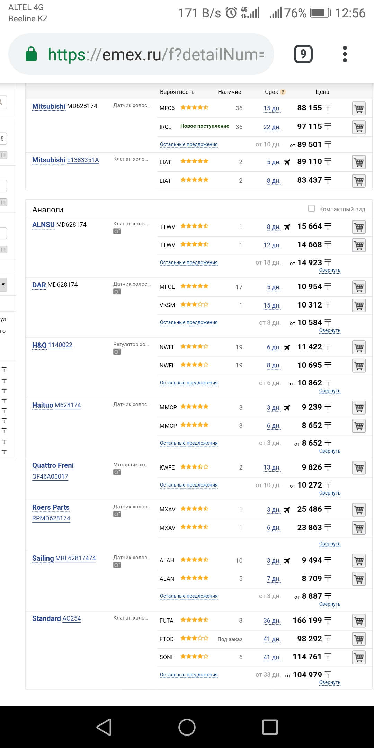Add DAR 10 954 offer to cart
This screenshot has width=374, height=748.
pyautogui.click(x=359, y=287)
